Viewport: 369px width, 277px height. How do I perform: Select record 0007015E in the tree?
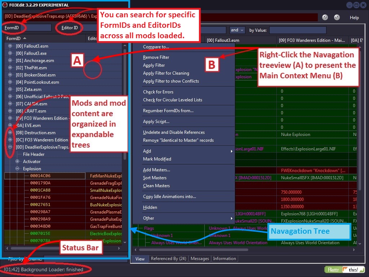(40, 233)
